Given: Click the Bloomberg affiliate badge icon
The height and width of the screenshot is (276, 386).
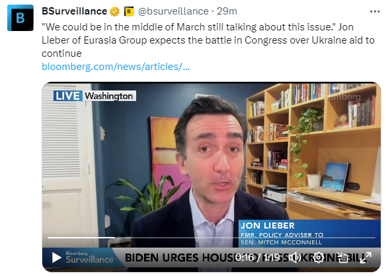Looking at the screenshot, I should tap(129, 12).
